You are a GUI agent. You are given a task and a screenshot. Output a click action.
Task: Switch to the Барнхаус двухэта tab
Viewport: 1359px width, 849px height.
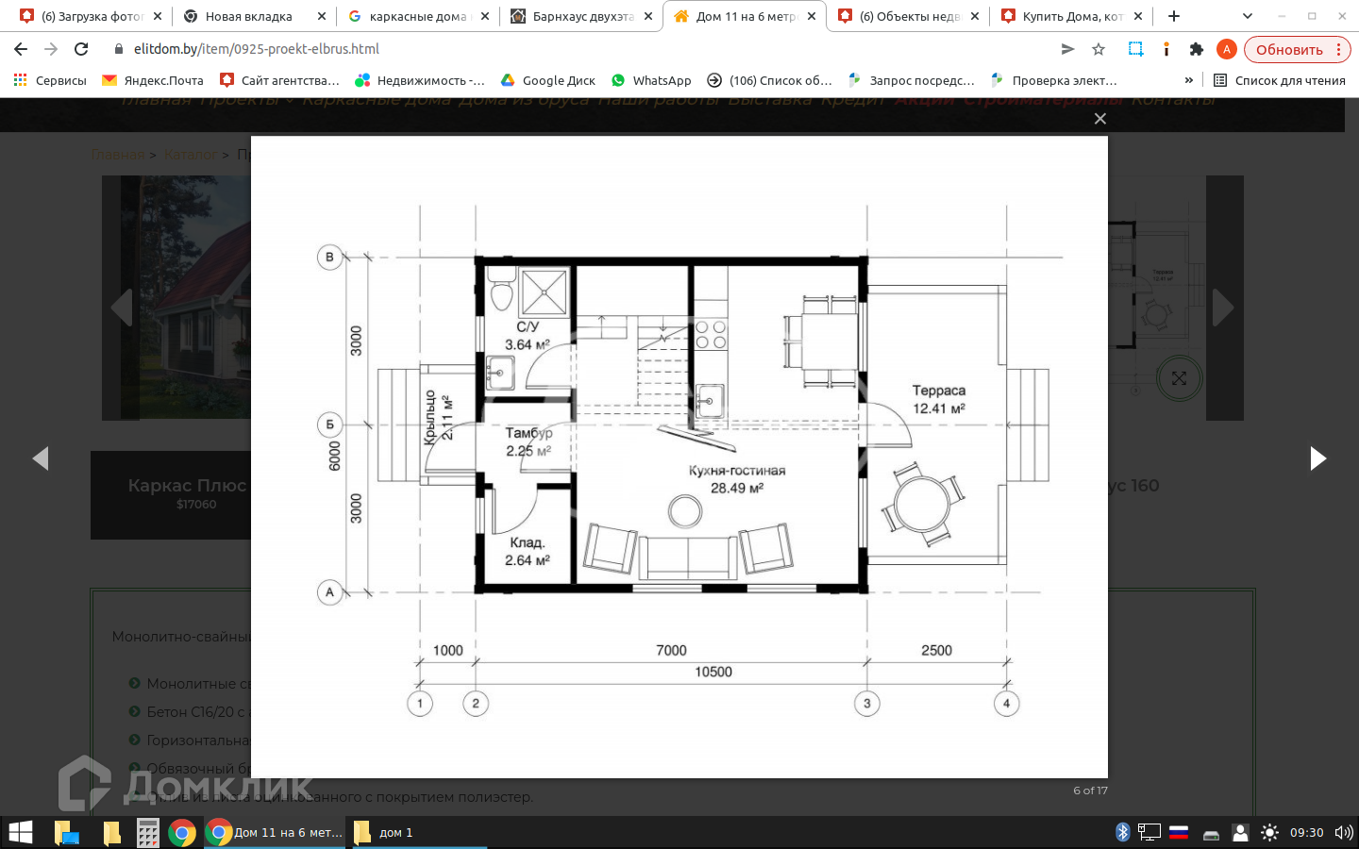pos(579,16)
